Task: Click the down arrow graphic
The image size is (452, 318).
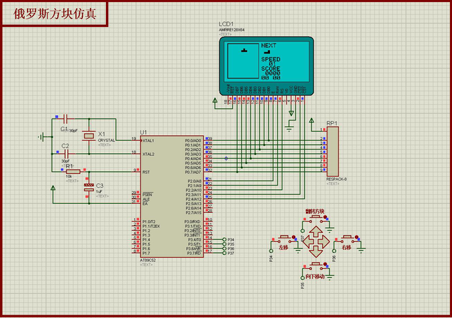Action: [316, 251]
